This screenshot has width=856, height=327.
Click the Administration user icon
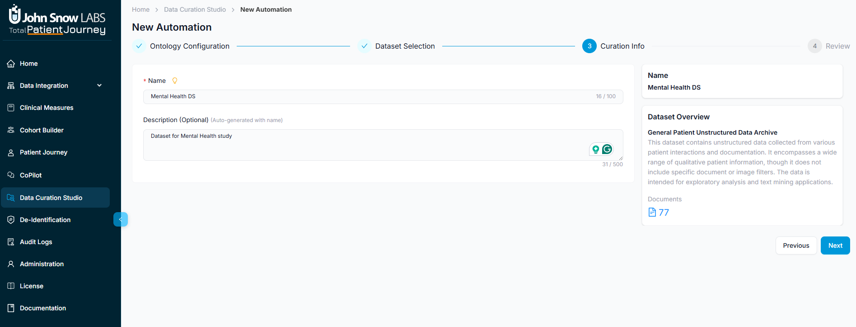tap(11, 264)
